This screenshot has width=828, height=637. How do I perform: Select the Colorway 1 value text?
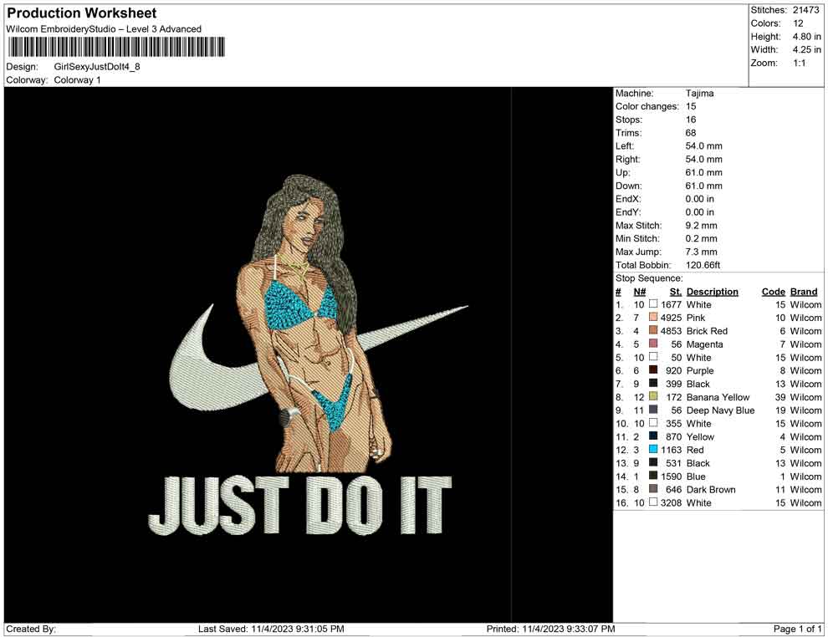77,80
